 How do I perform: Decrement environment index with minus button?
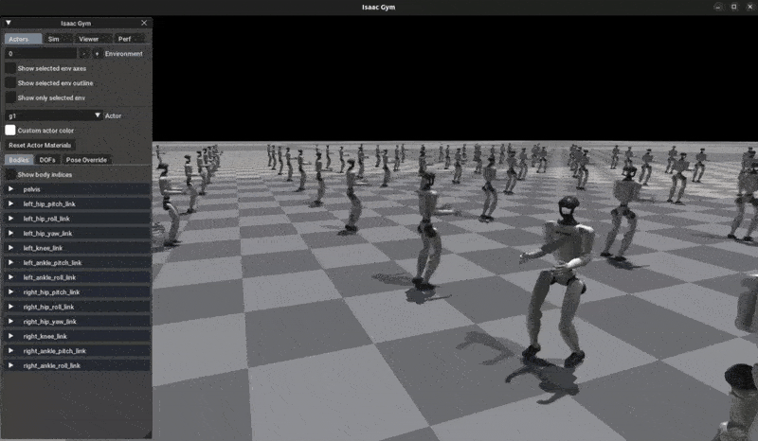(x=84, y=54)
